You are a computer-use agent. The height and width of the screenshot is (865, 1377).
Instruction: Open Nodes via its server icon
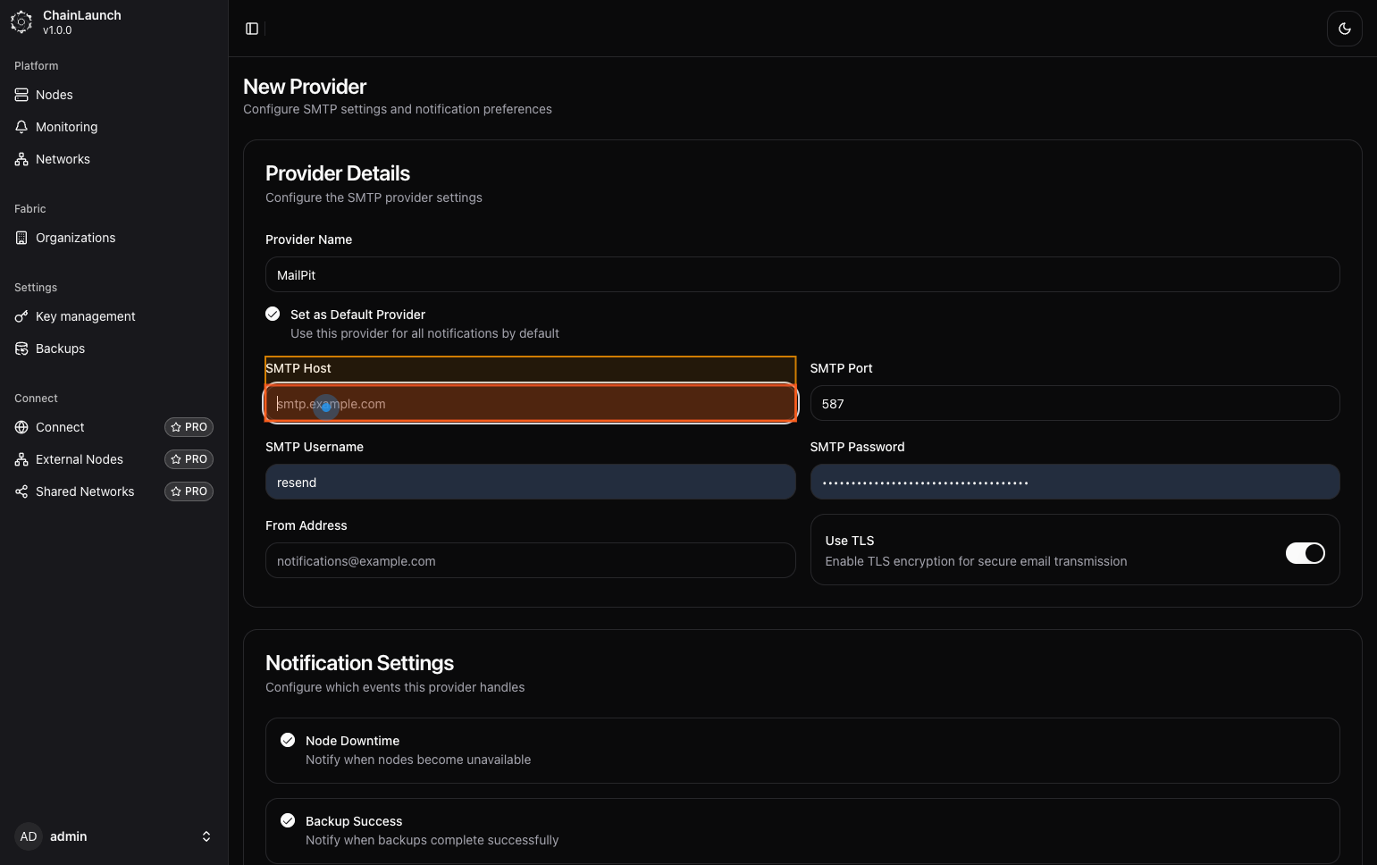coord(21,95)
